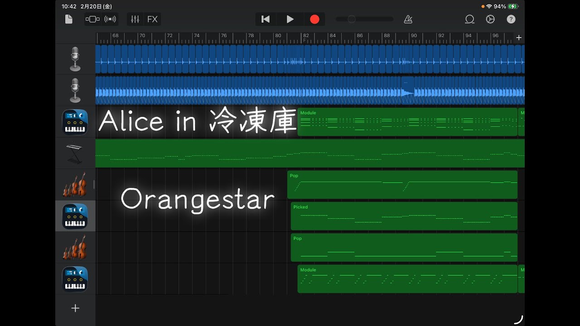Select the bottom Module region

[407, 279]
